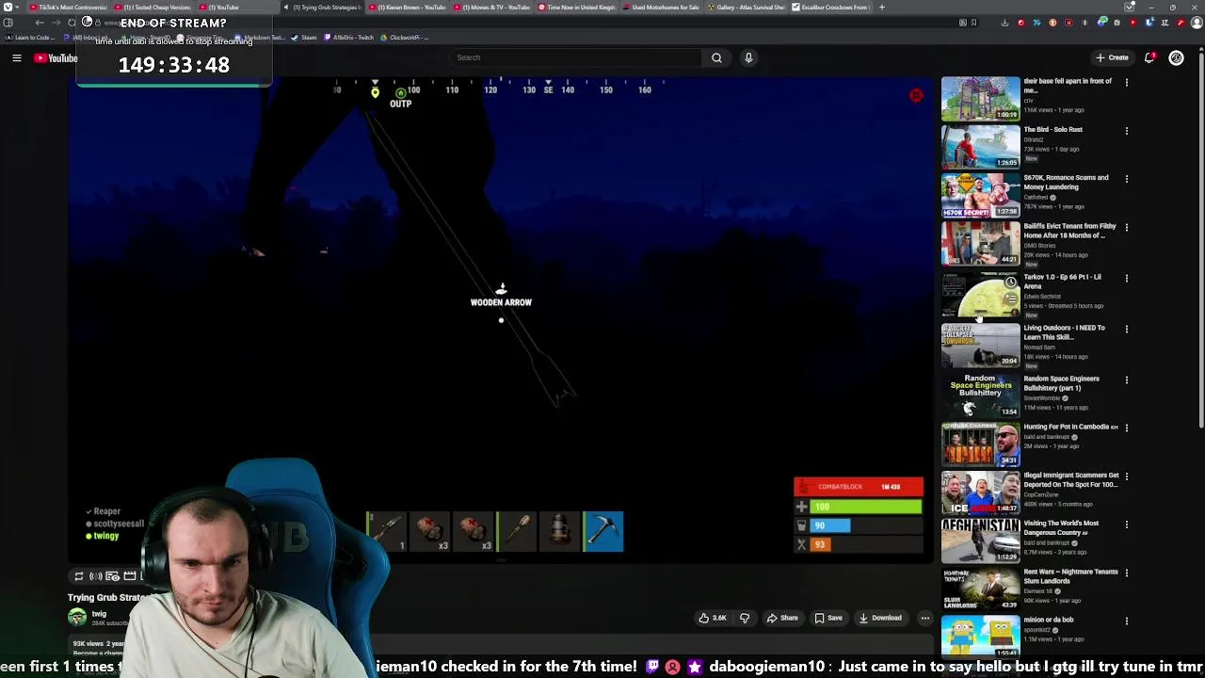
Task: Open options for Rent Wars video
Action: (x=1126, y=573)
